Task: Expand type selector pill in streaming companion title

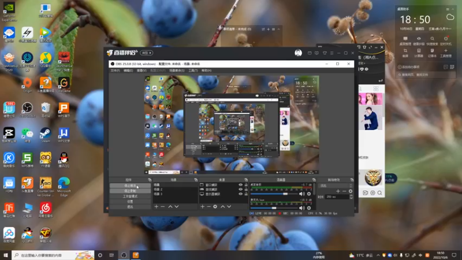Action: click(146, 53)
